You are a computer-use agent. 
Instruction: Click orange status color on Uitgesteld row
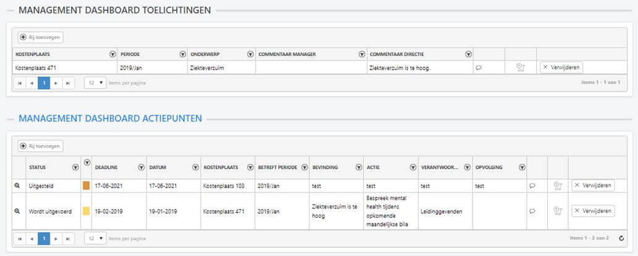click(86, 185)
